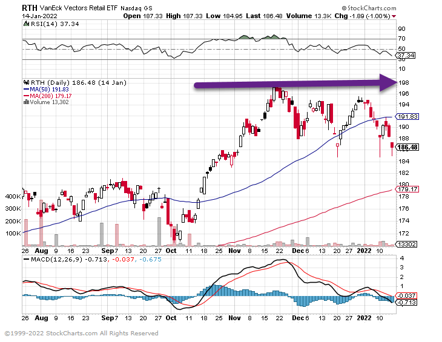The width and height of the screenshot is (442, 342).
Task: Click the Nov label under the volume bars
Action: click(234, 251)
